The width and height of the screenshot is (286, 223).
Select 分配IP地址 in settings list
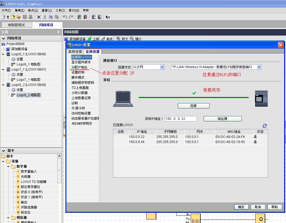(79, 67)
